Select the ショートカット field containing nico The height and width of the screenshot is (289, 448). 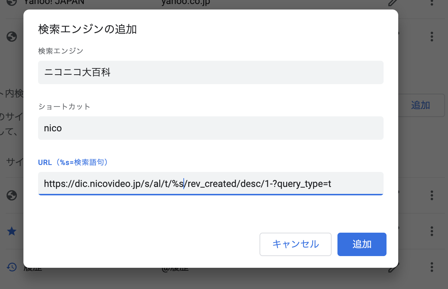click(211, 128)
